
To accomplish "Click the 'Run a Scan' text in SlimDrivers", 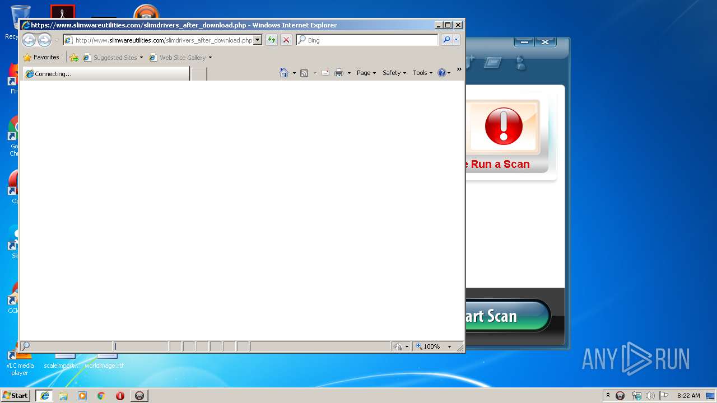I will [500, 164].
